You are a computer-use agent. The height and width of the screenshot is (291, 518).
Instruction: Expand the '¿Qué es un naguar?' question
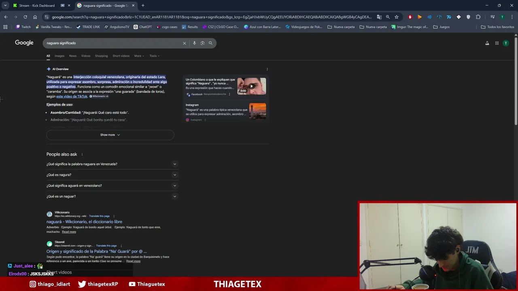tap(112, 196)
